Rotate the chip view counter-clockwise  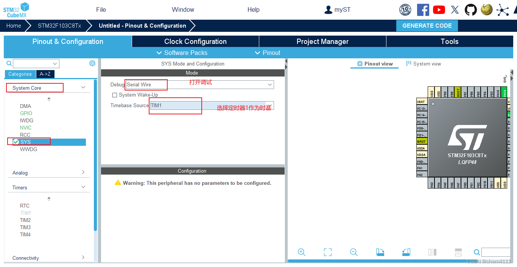(406, 252)
